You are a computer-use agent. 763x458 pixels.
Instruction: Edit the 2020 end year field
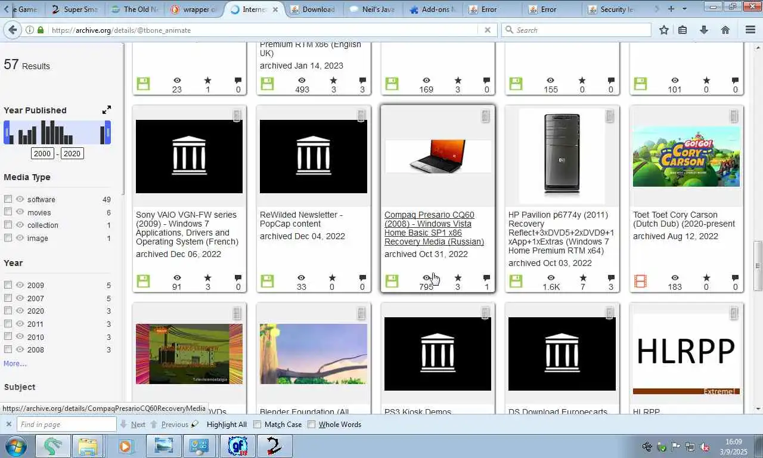click(72, 153)
